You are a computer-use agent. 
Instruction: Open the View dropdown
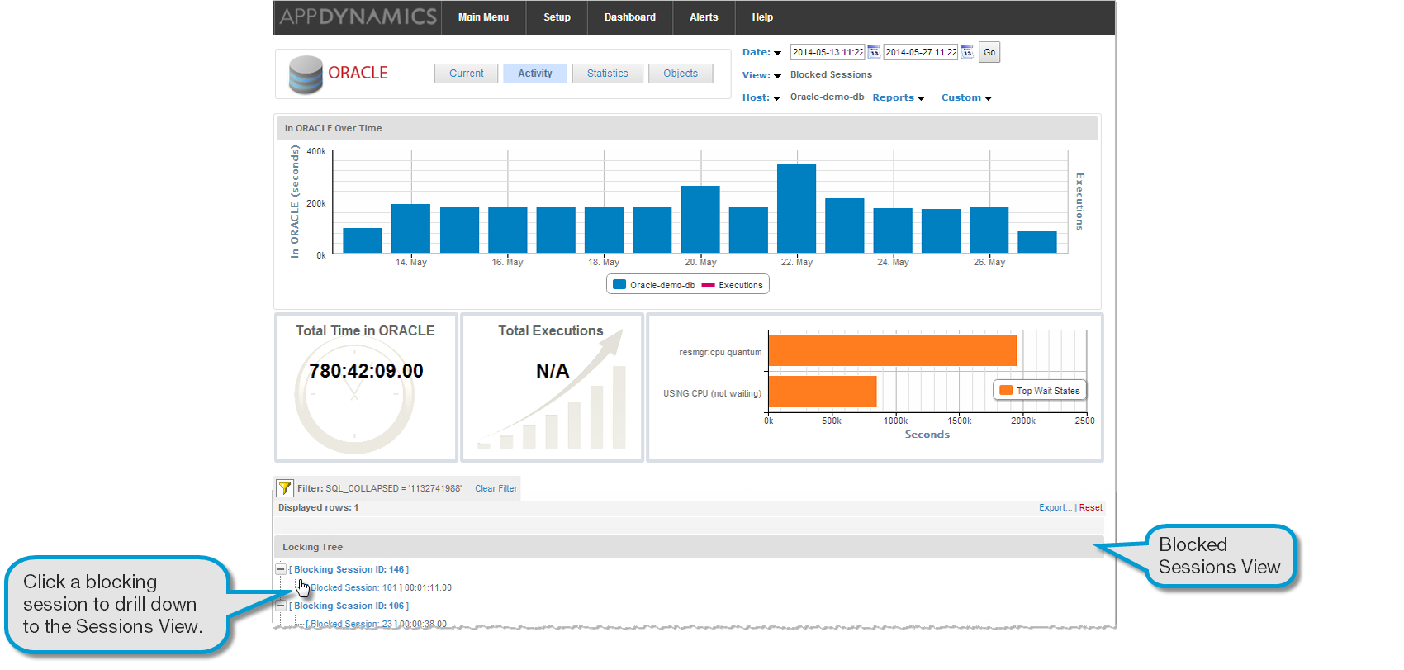[761, 75]
